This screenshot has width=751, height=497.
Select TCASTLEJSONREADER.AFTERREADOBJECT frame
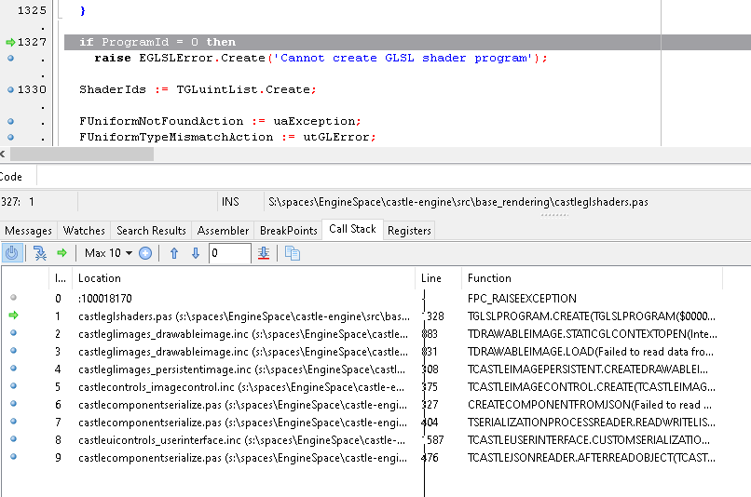pyautogui.click(x=362, y=458)
